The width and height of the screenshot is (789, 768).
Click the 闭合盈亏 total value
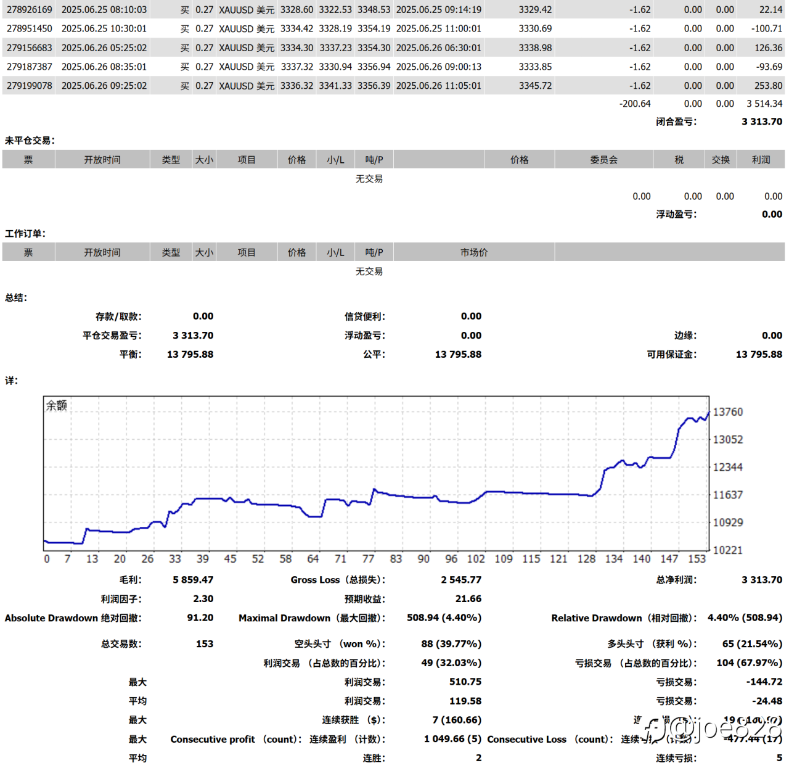coord(762,122)
